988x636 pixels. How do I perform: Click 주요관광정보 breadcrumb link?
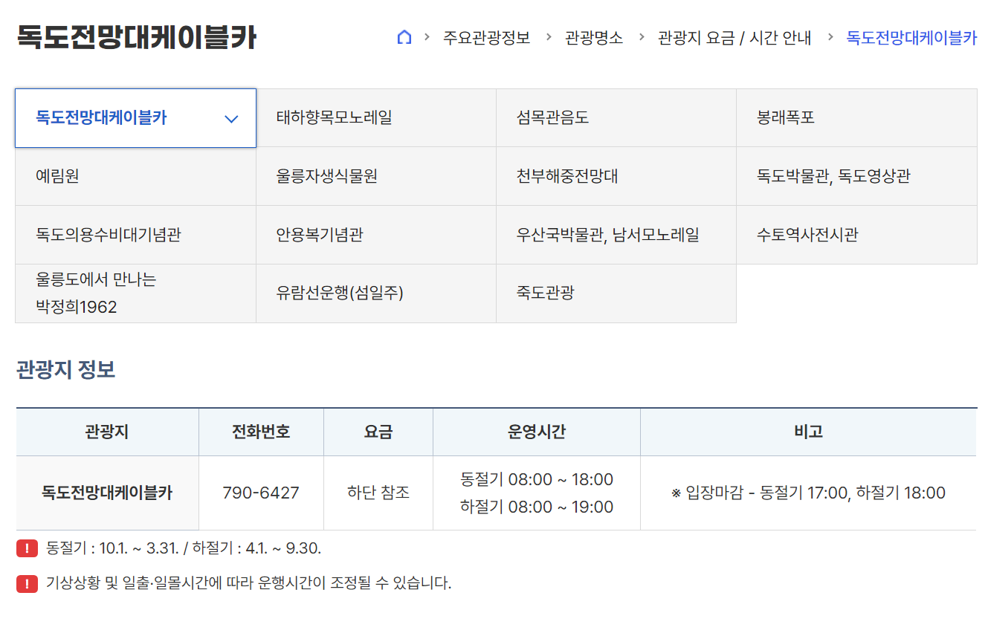tap(487, 38)
